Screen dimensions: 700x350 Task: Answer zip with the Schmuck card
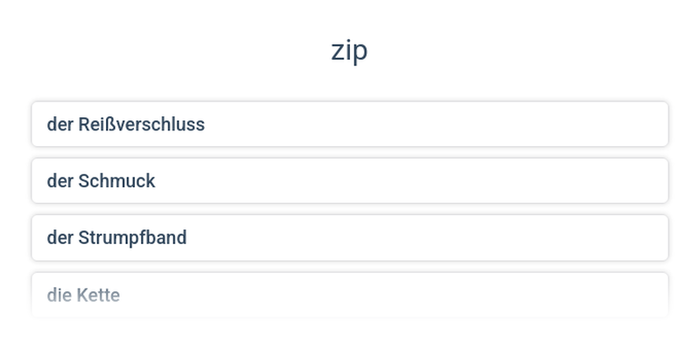pyautogui.click(x=350, y=181)
